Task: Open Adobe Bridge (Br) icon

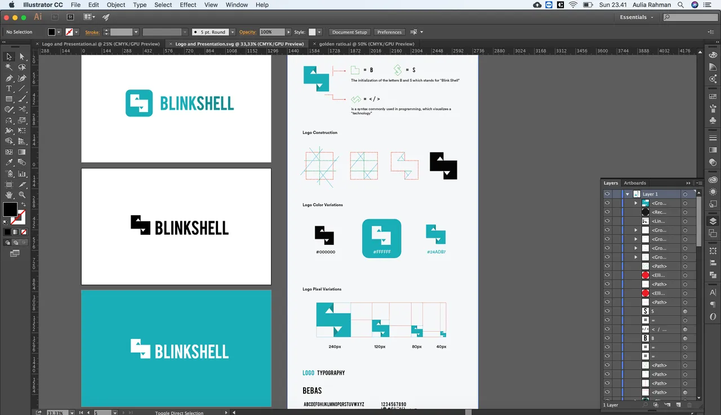Action: [x=56, y=17]
